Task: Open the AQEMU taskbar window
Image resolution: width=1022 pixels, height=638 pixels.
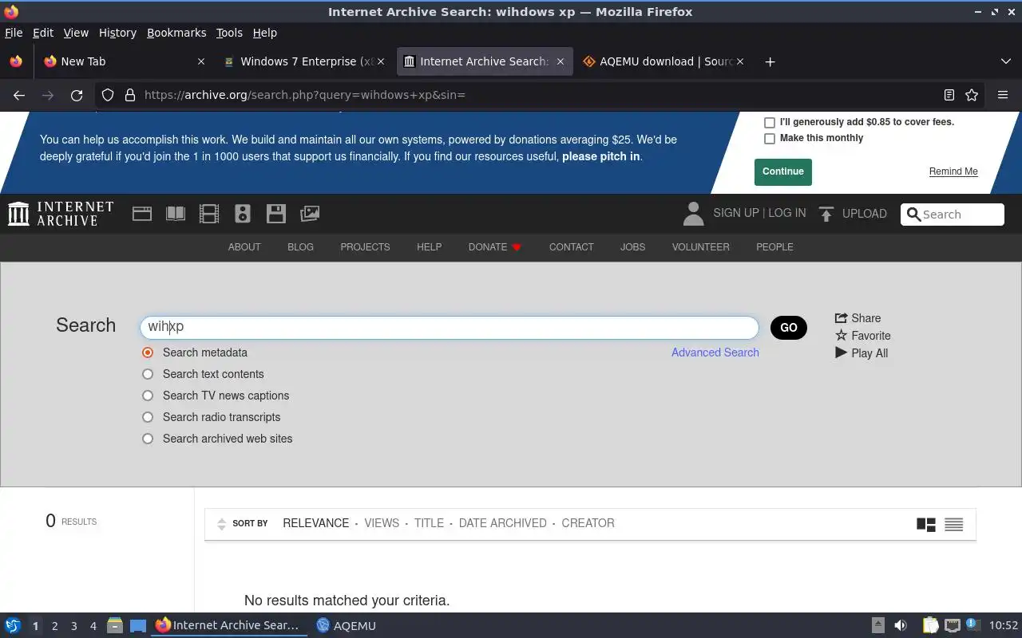Action: pyautogui.click(x=346, y=626)
